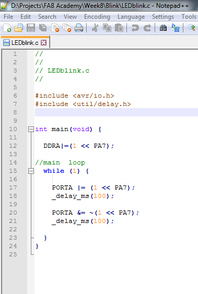Viewport: 198px width, 294px height.
Task: Copy selection with the Copy icon
Action: [x=107, y=28]
